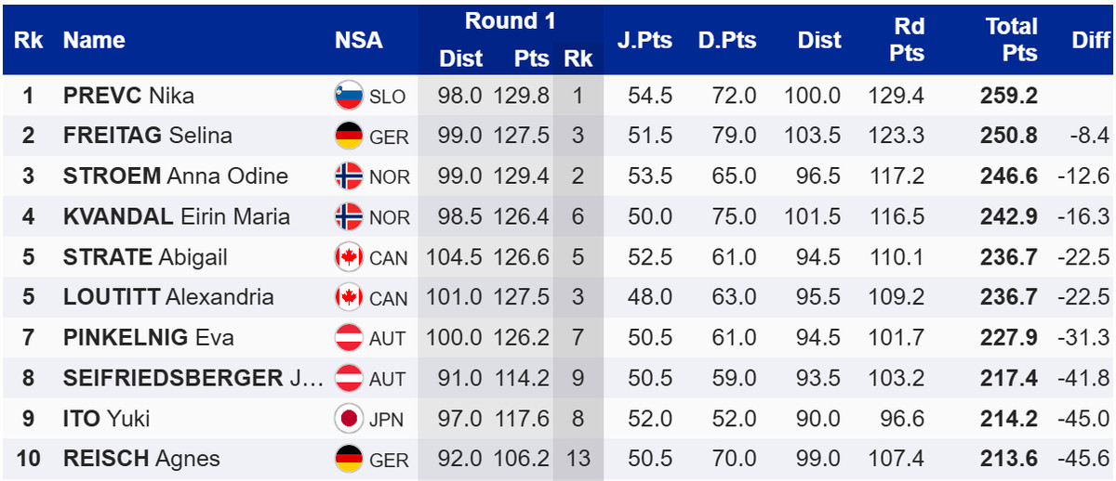Click Austria flag next to PINKELNIG Eva
Screen dimensions: 1116x481
tap(349, 338)
